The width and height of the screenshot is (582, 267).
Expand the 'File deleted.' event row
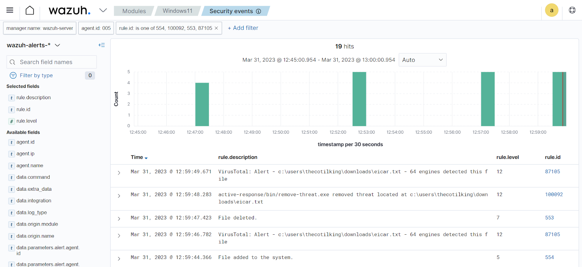pos(119,219)
